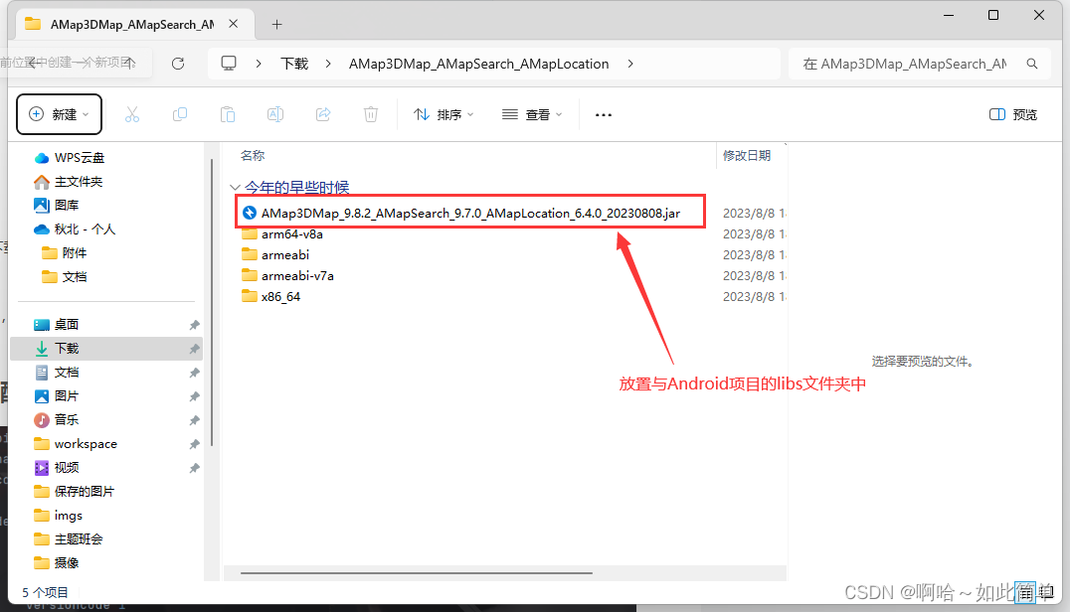Image resolution: width=1070 pixels, height=612 pixels.
Task: Click the Rename icon in toolbar
Action: tap(275, 114)
